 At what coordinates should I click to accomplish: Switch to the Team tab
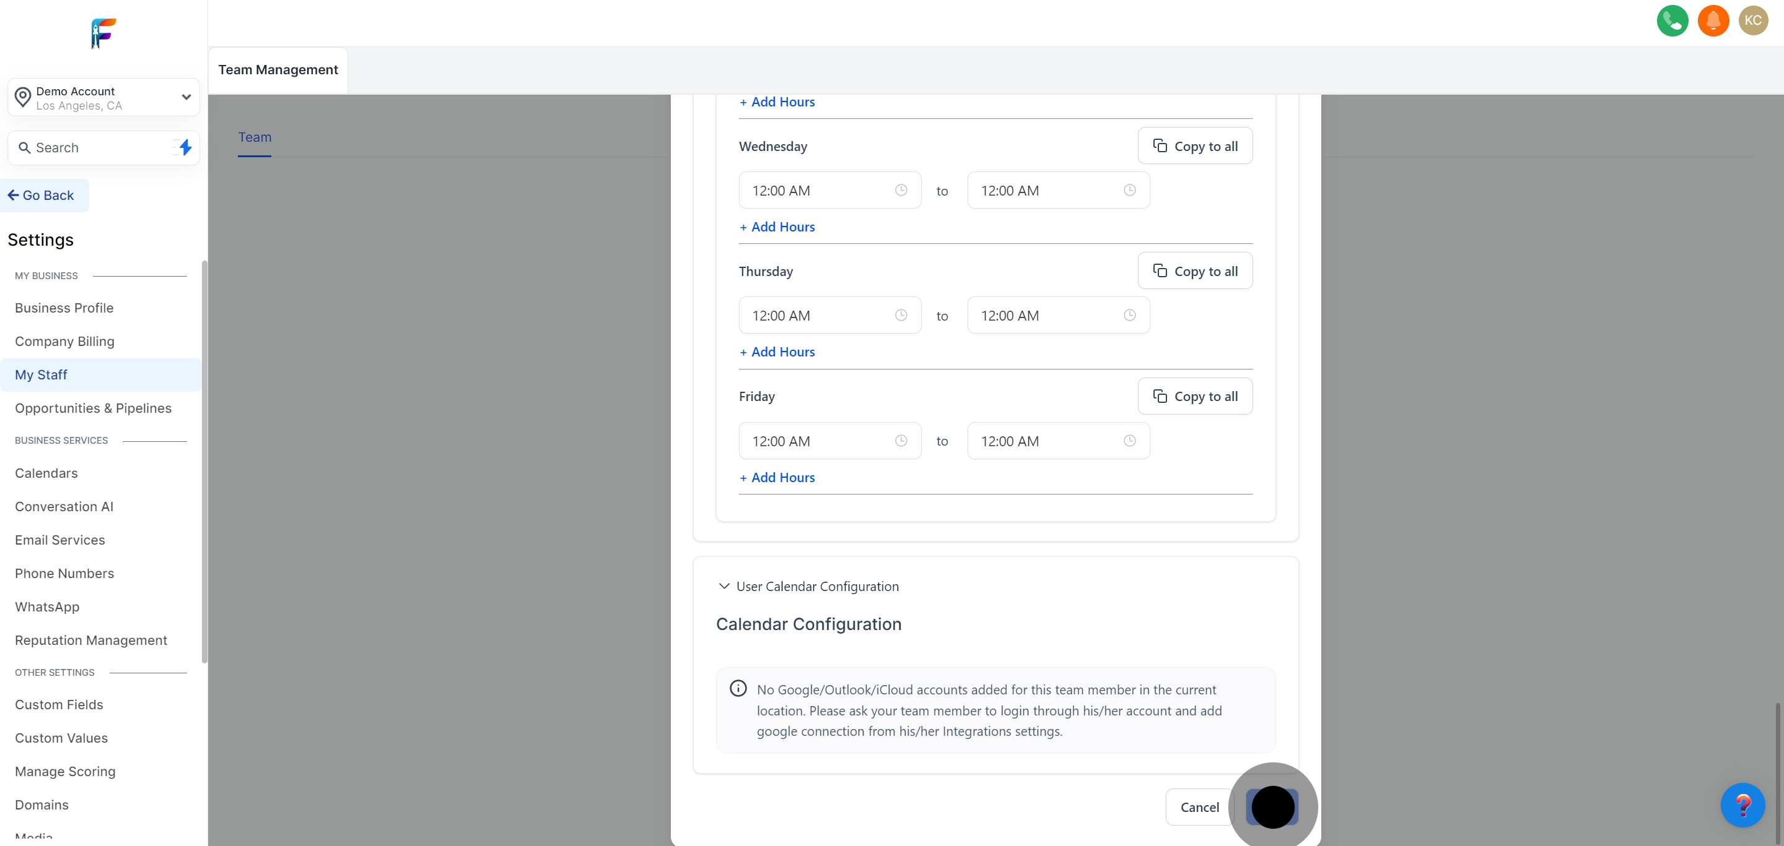pyautogui.click(x=254, y=137)
